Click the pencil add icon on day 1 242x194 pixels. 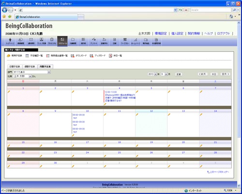9,92
